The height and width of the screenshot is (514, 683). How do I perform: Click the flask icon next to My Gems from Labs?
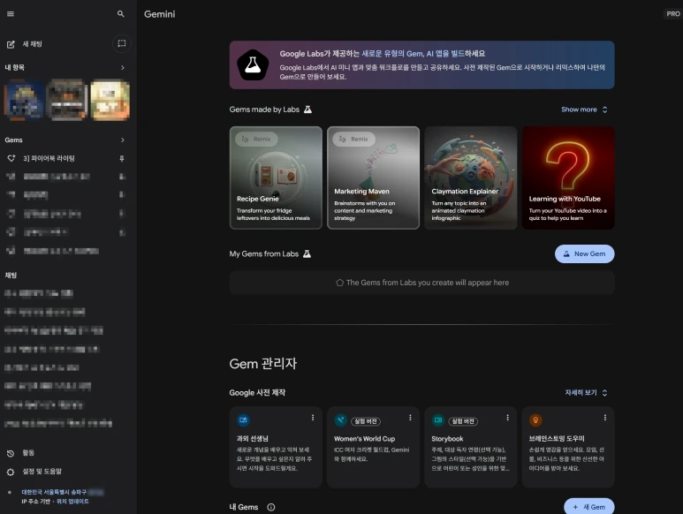click(x=307, y=253)
